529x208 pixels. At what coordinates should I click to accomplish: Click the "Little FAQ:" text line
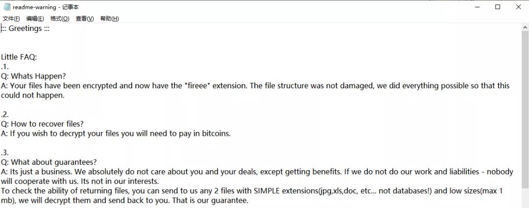(x=19, y=57)
